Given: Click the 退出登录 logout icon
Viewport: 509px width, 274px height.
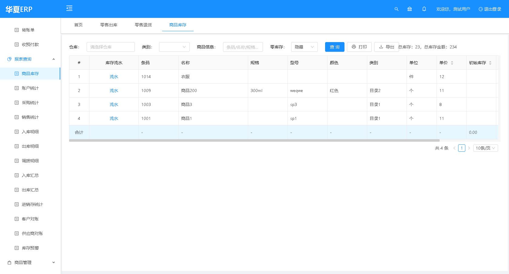Looking at the screenshot, I should tap(481, 9).
